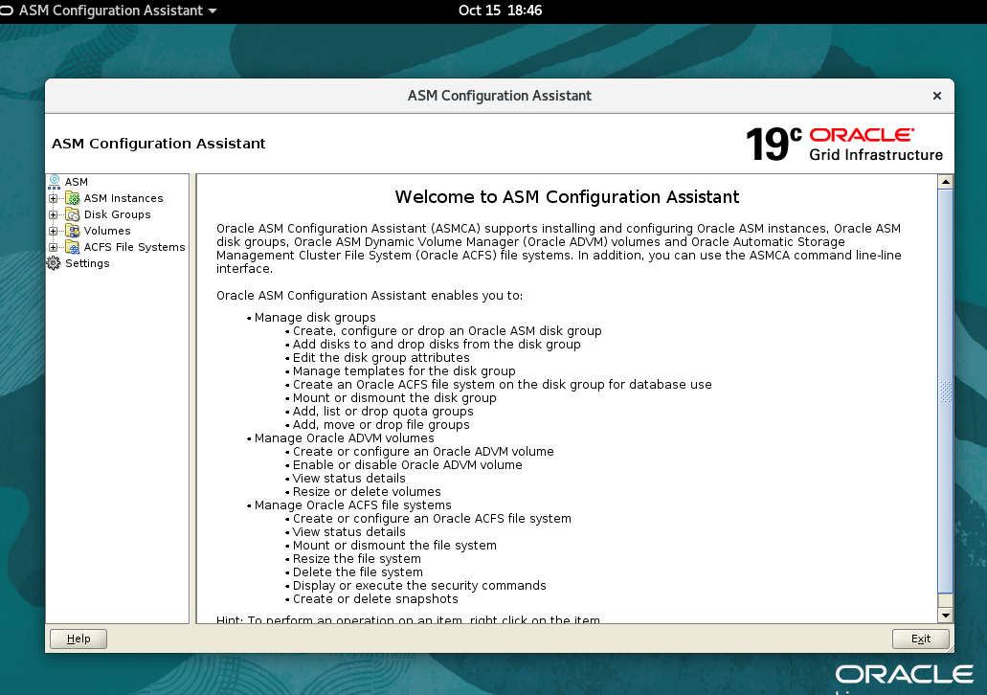The width and height of the screenshot is (987, 695).
Task: Click the 'Manage Oracle ACFS file systems' bullet
Action: pyautogui.click(x=353, y=504)
